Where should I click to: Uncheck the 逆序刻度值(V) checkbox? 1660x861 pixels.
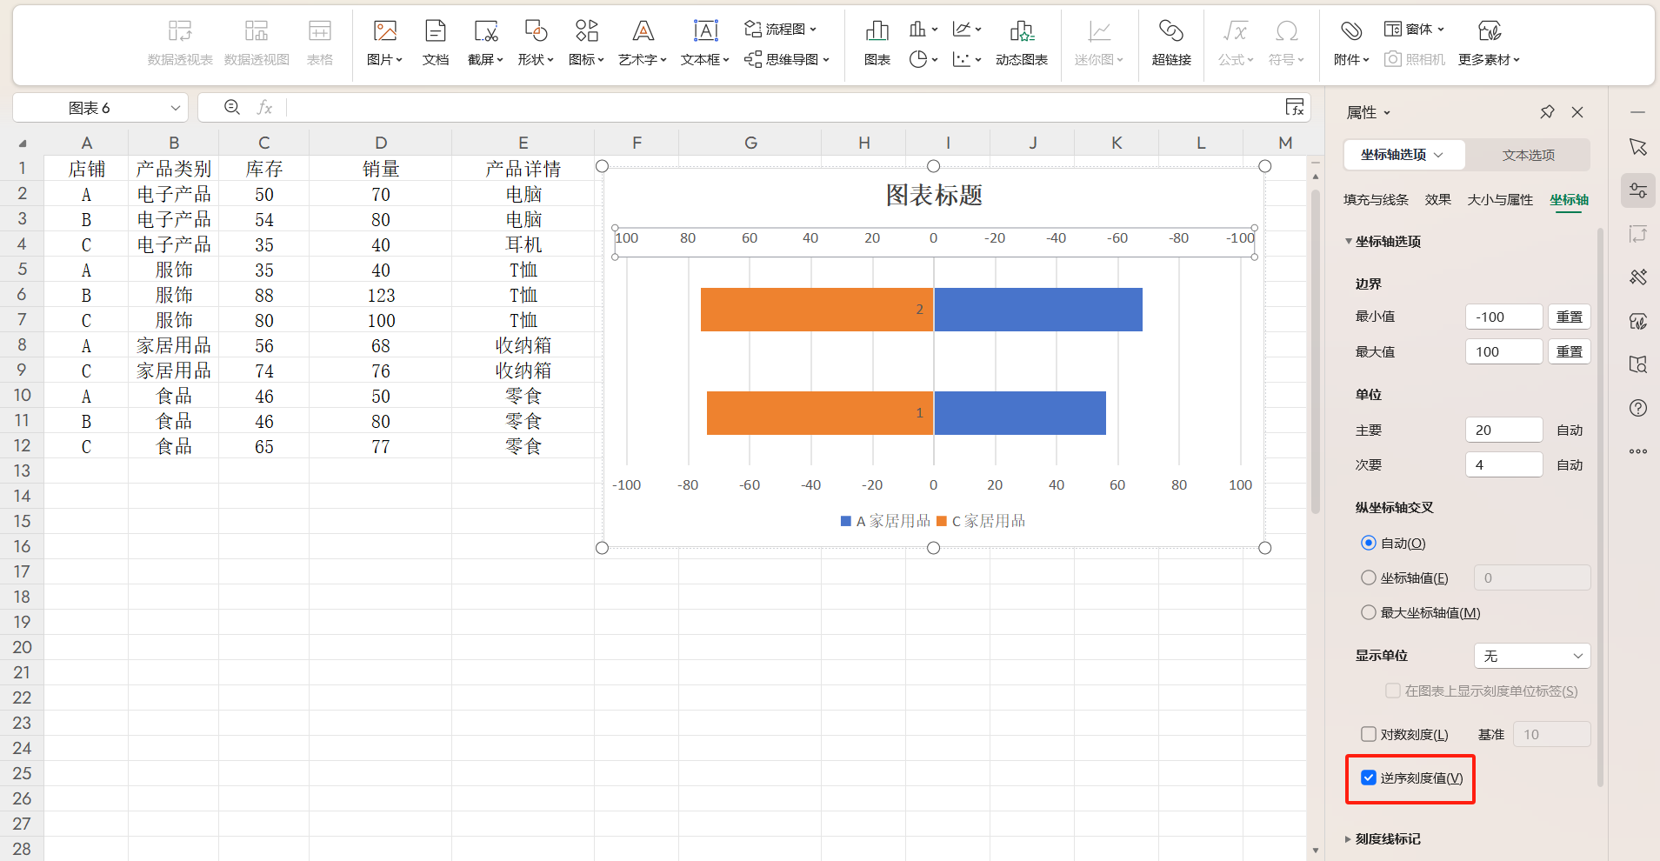coord(1369,778)
